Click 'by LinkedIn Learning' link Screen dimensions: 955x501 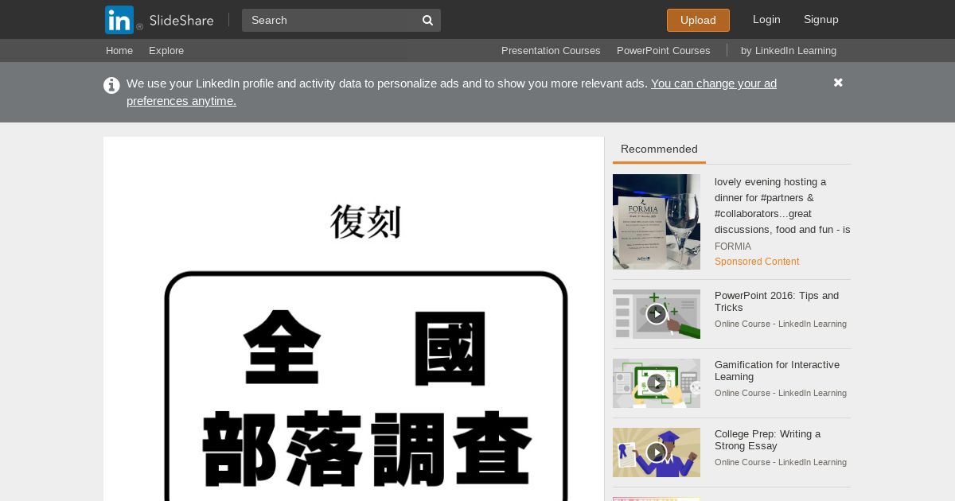coord(789,50)
